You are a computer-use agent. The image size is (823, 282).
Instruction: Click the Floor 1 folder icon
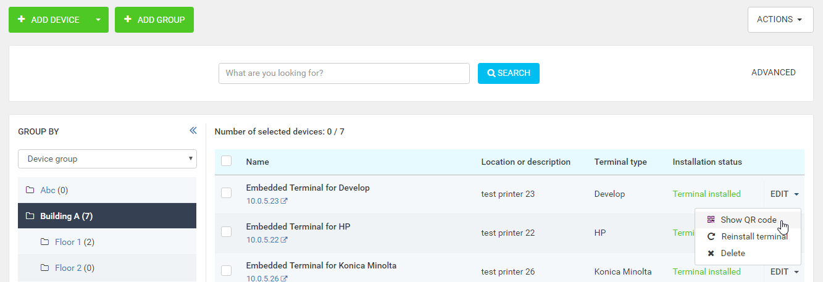tap(44, 242)
